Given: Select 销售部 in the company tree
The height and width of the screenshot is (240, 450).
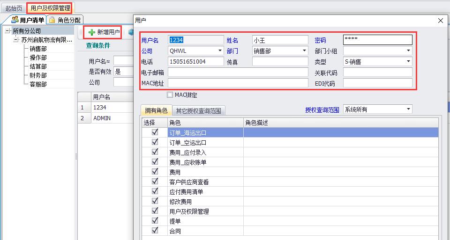Looking at the screenshot, I should [38, 49].
